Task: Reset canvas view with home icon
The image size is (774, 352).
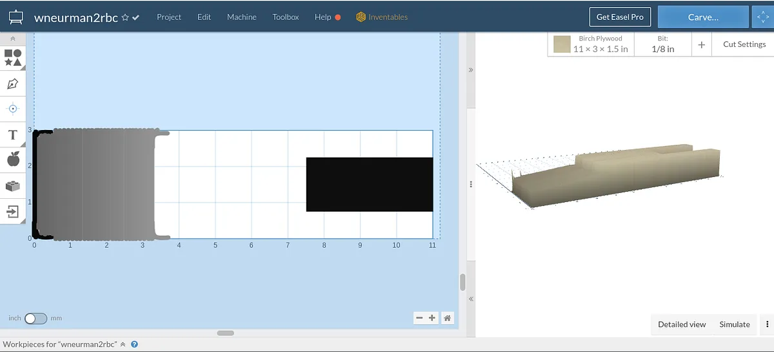Action: 448,318
